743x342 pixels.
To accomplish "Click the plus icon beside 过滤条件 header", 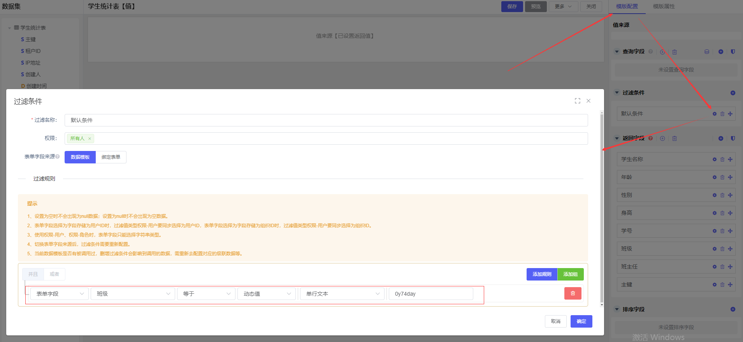I will click(x=732, y=93).
